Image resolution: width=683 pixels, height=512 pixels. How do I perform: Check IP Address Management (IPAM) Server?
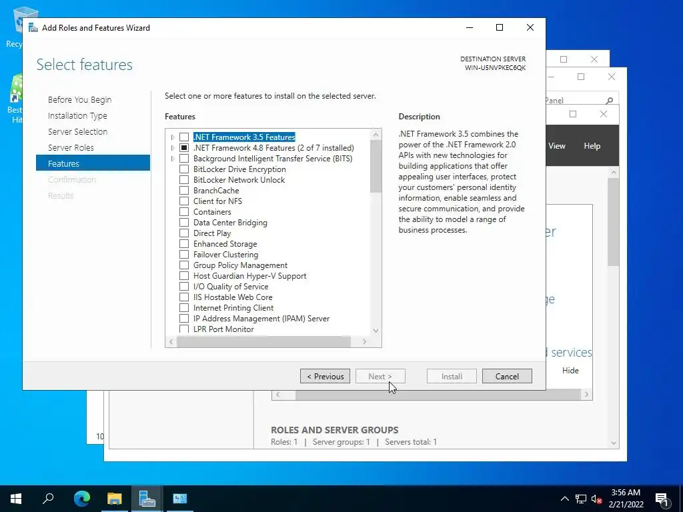[x=184, y=319]
